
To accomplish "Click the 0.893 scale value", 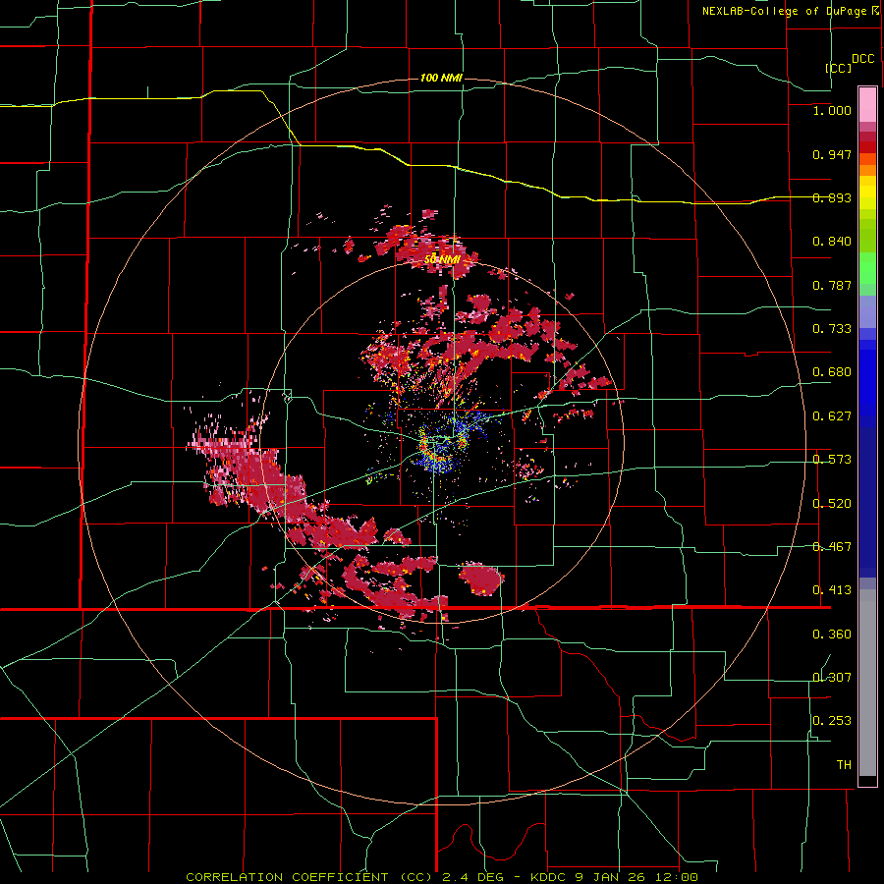I will coord(832,197).
